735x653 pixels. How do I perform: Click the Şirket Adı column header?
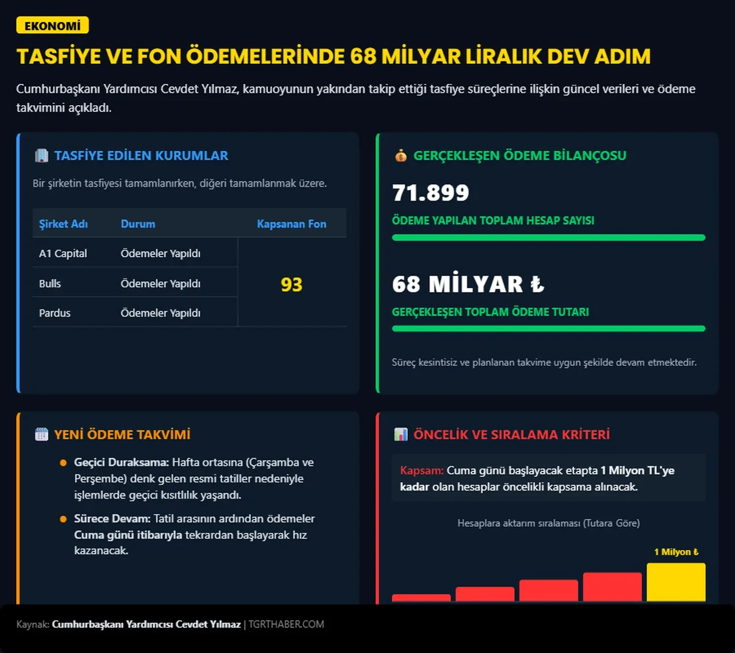tap(63, 224)
